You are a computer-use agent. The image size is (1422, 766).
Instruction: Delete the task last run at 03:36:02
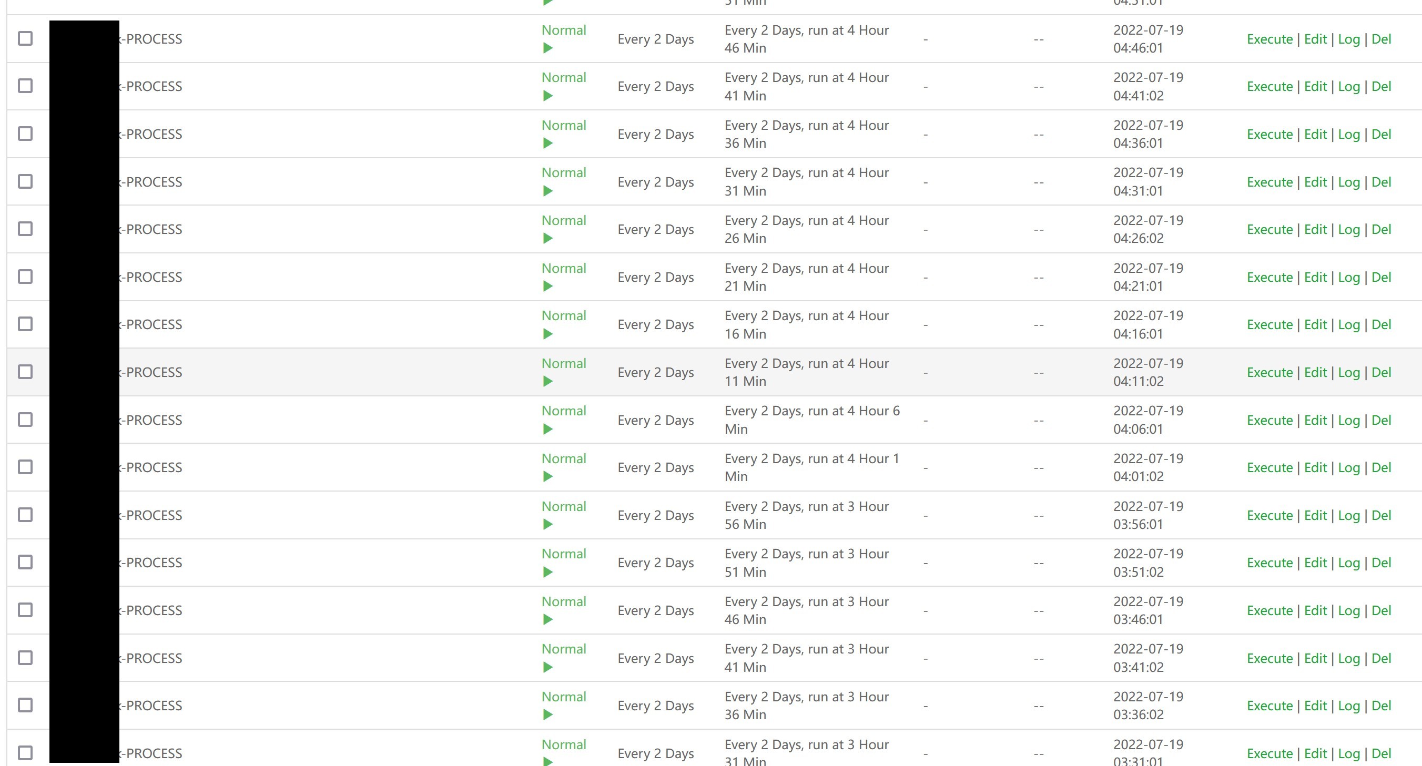[x=1381, y=706]
